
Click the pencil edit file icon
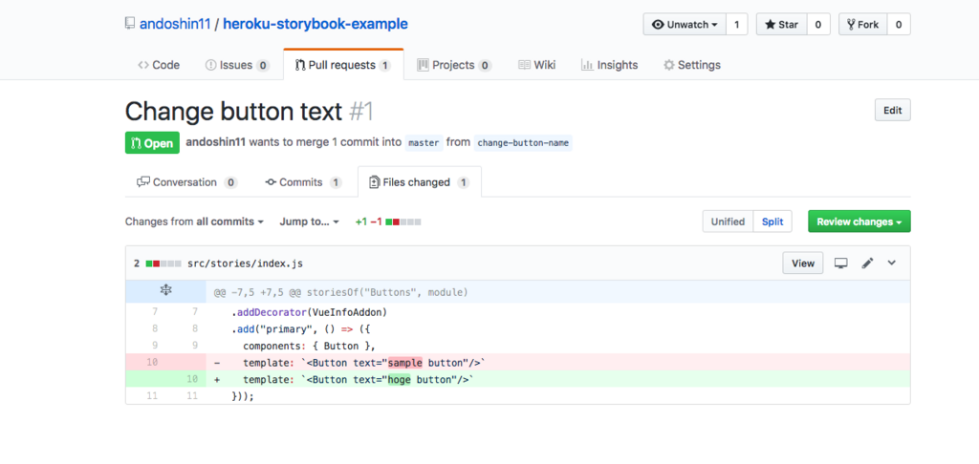pyautogui.click(x=867, y=263)
